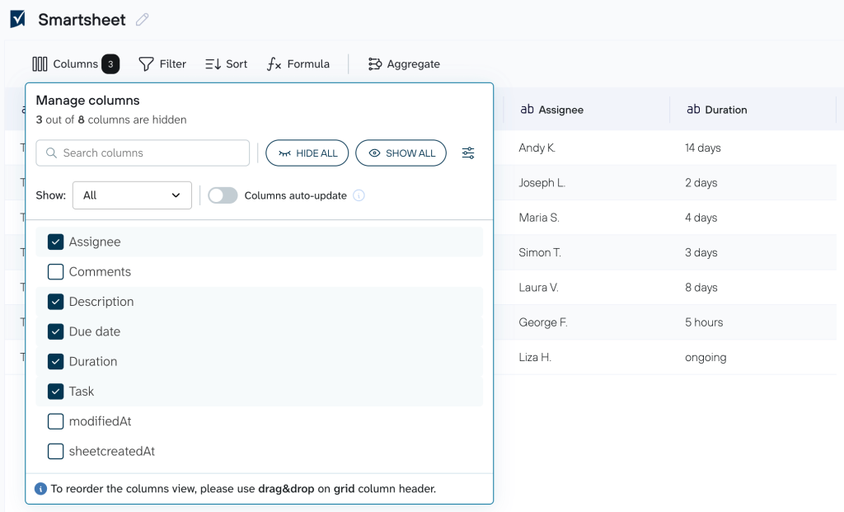Open the Show columns dropdown
This screenshot has height=512, width=844.
tap(132, 195)
